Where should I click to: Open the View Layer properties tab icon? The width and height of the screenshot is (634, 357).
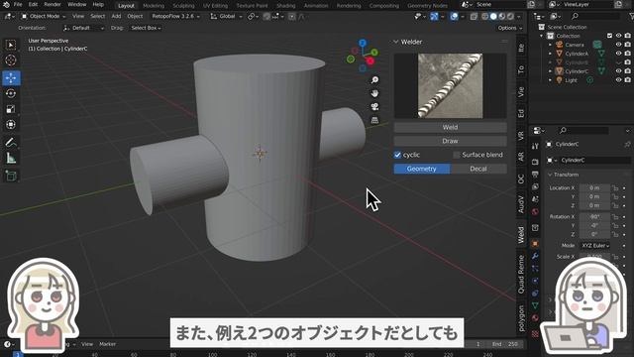tap(535, 187)
